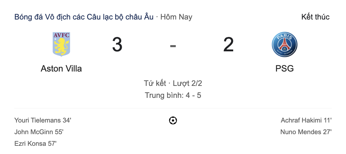Select the PSG team name
Viewport: 346px width, 154px height.
point(284,68)
